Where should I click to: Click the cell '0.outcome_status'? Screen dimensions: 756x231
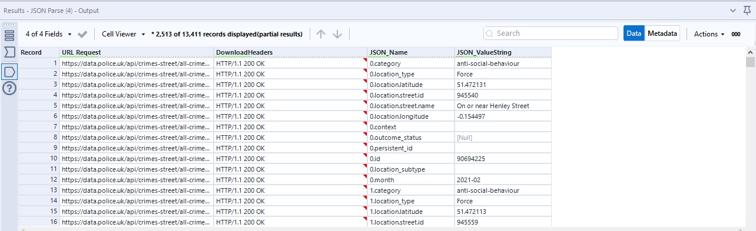tap(411, 137)
